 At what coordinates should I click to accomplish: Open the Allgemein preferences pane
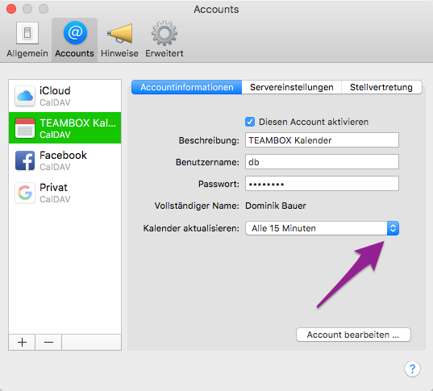[x=27, y=40]
